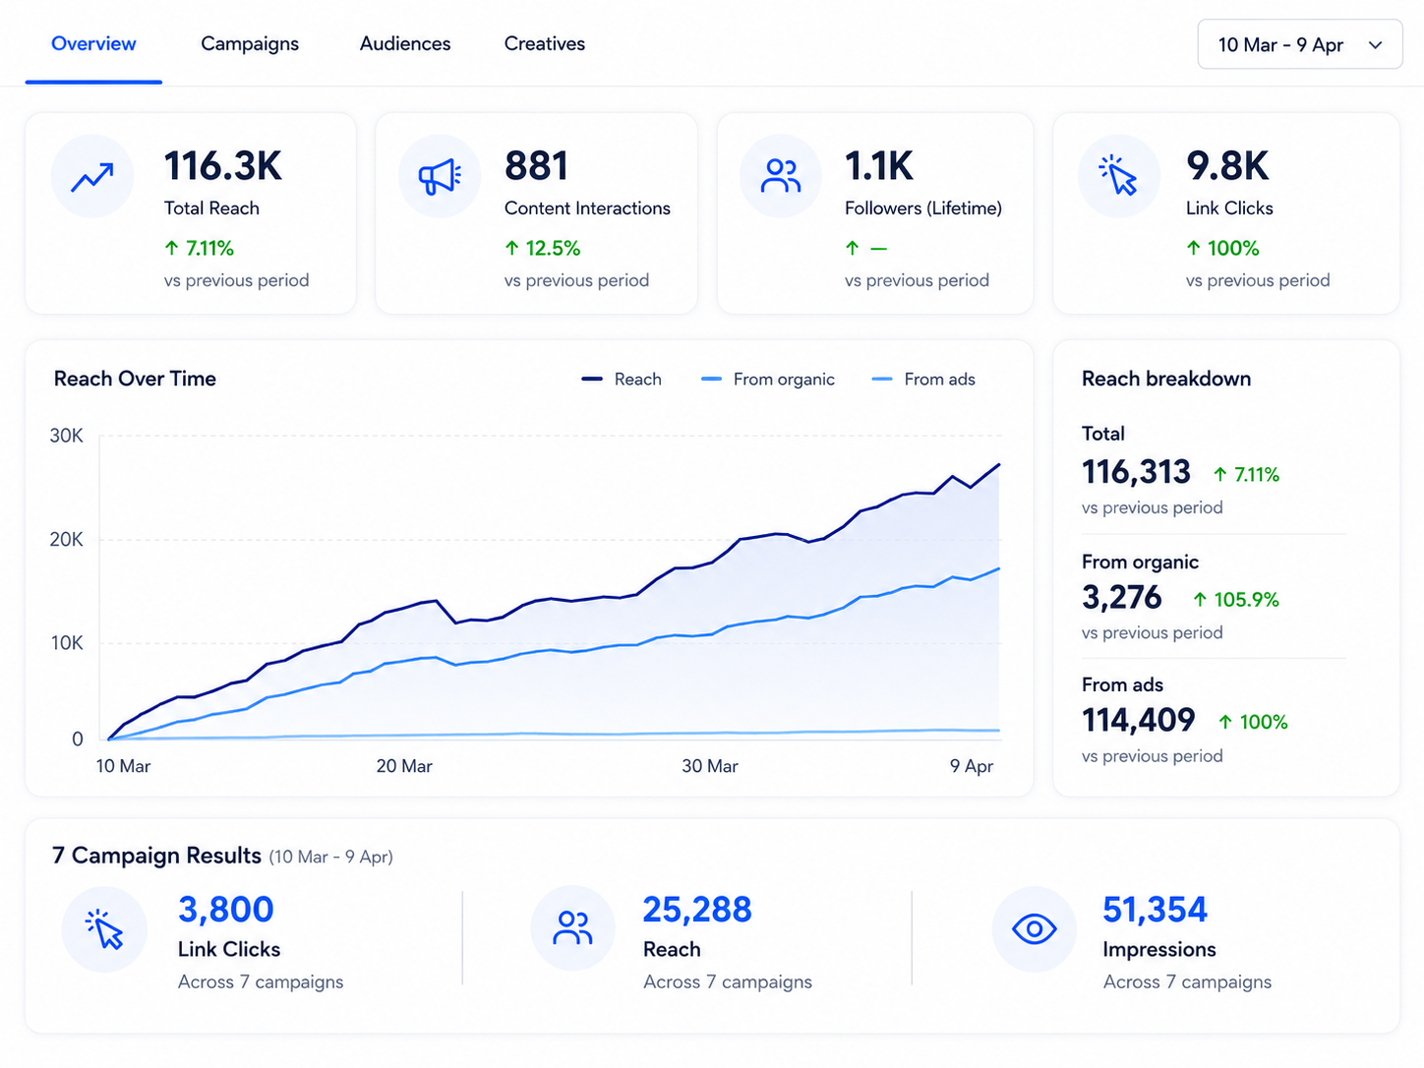Toggle the From organic legend series

tap(768, 380)
